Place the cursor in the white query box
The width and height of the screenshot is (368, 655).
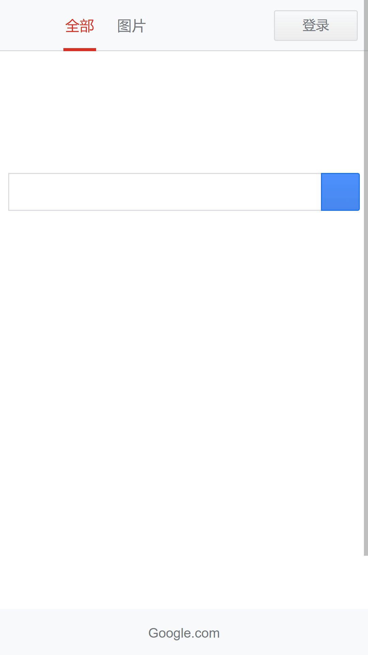[165, 192]
